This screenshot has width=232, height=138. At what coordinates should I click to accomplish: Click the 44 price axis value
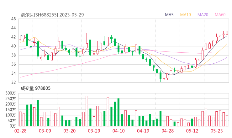13,28
